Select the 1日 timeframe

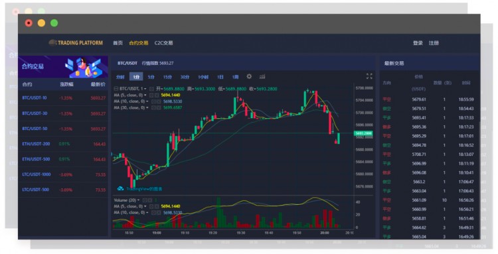[x=220, y=77]
